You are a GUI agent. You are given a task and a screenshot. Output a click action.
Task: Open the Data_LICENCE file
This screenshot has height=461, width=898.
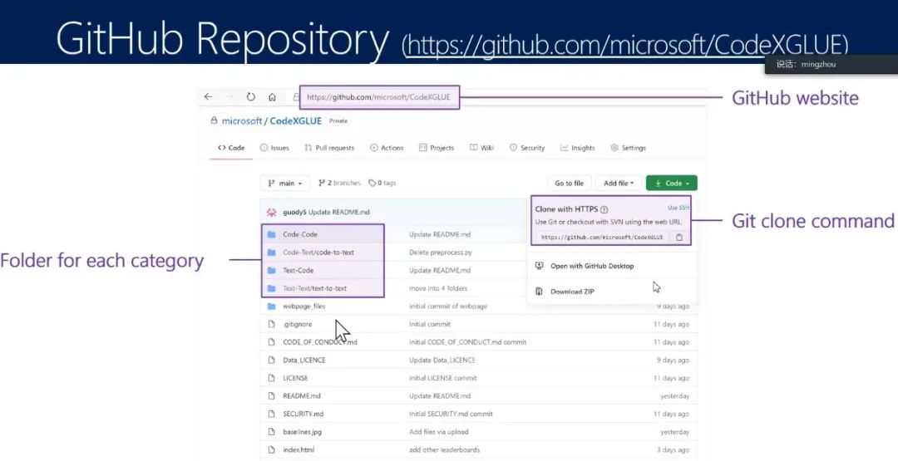[x=304, y=360]
